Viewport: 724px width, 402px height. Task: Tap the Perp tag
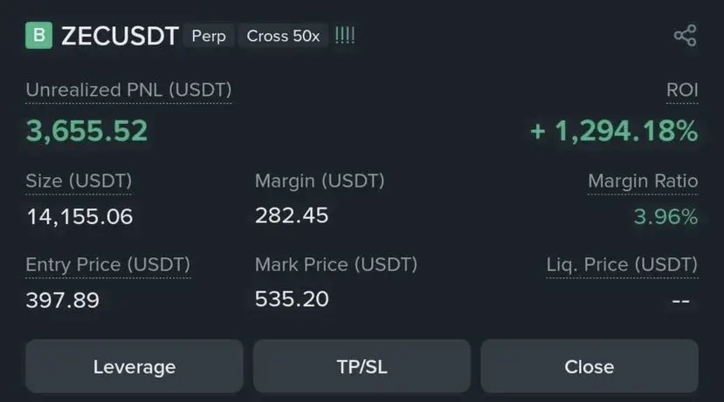(209, 36)
